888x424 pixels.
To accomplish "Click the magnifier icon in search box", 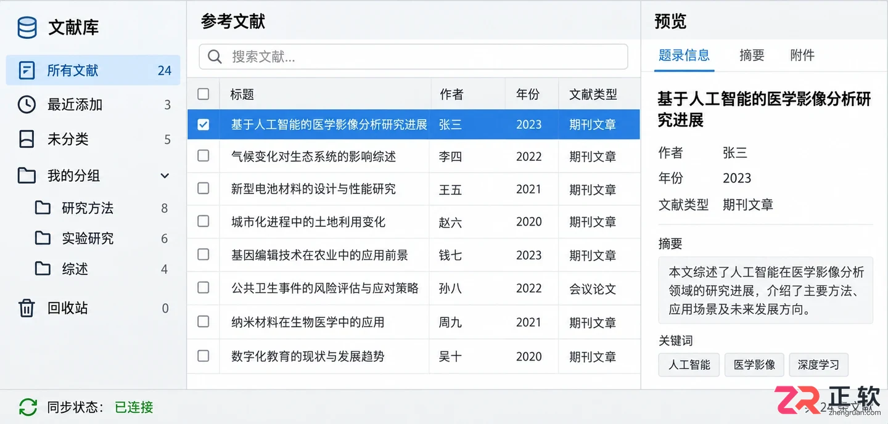I will pos(215,57).
